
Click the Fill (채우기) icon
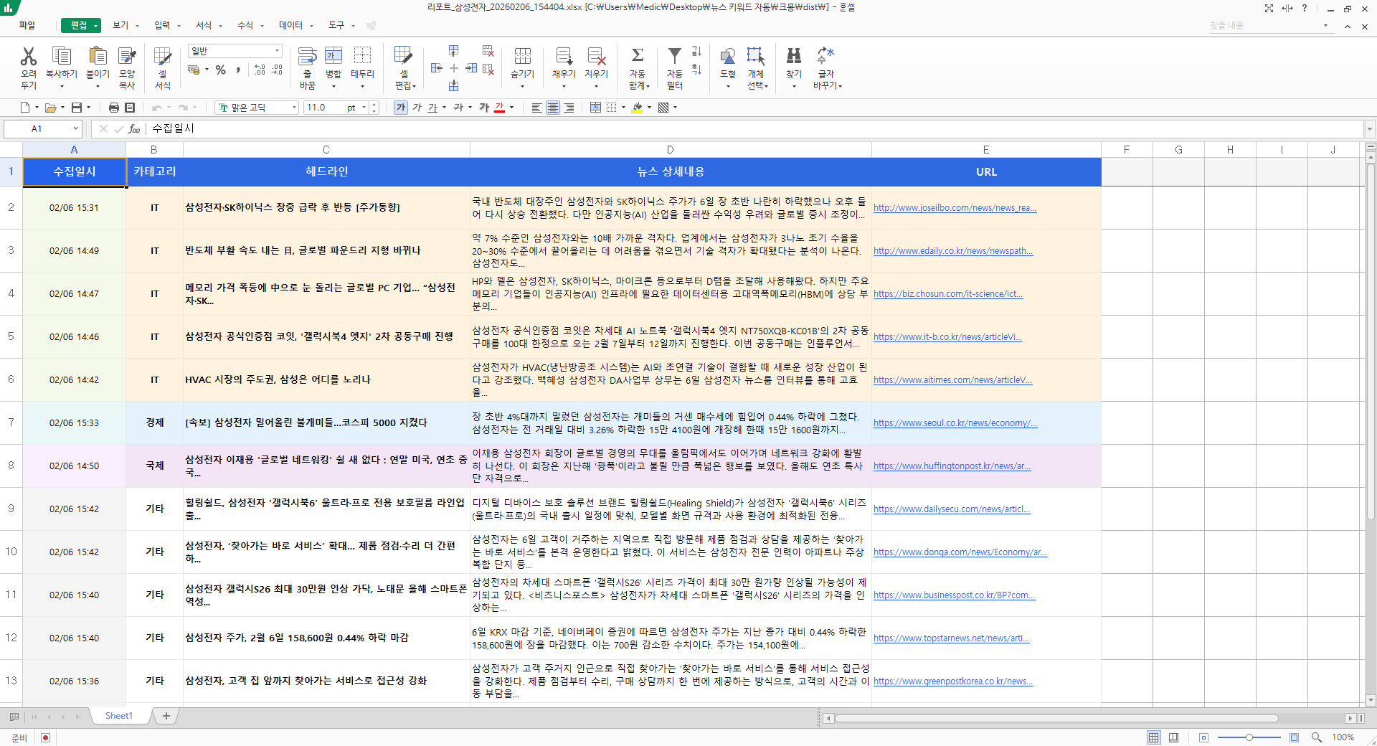[x=564, y=56]
